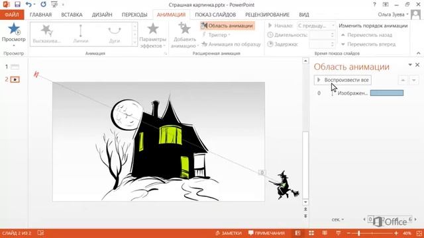Click slide scrollbar up arrow
The height and width of the screenshot is (238, 424).
305,61
